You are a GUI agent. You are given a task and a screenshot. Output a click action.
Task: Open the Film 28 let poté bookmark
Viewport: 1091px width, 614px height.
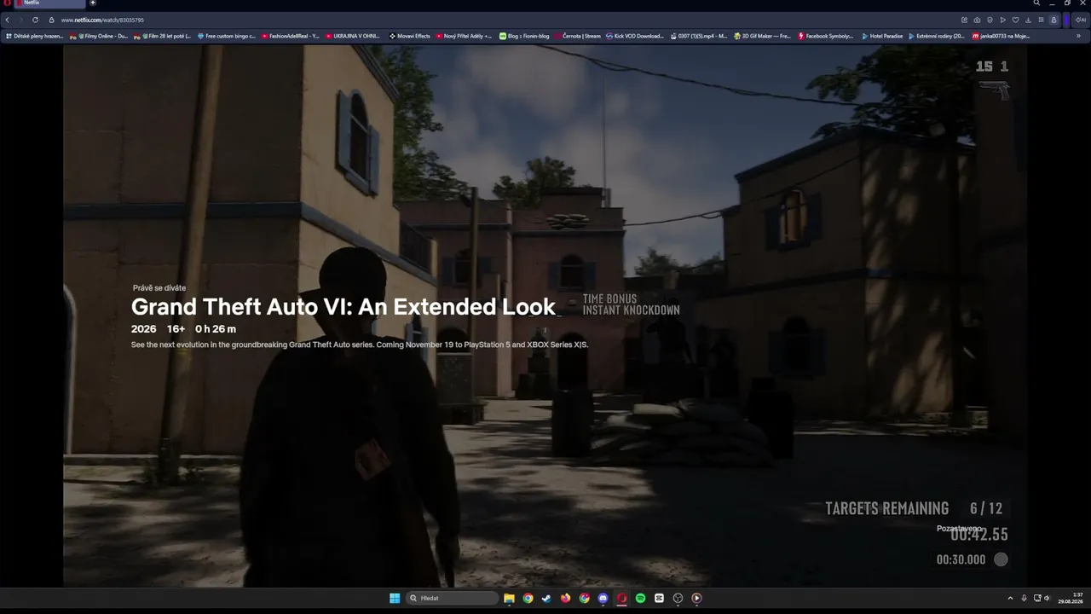pos(162,36)
